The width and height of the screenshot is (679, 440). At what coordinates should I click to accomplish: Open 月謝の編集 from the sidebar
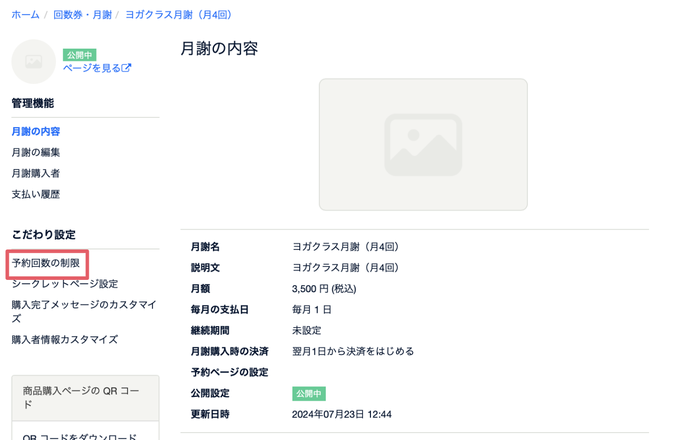click(36, 152)
